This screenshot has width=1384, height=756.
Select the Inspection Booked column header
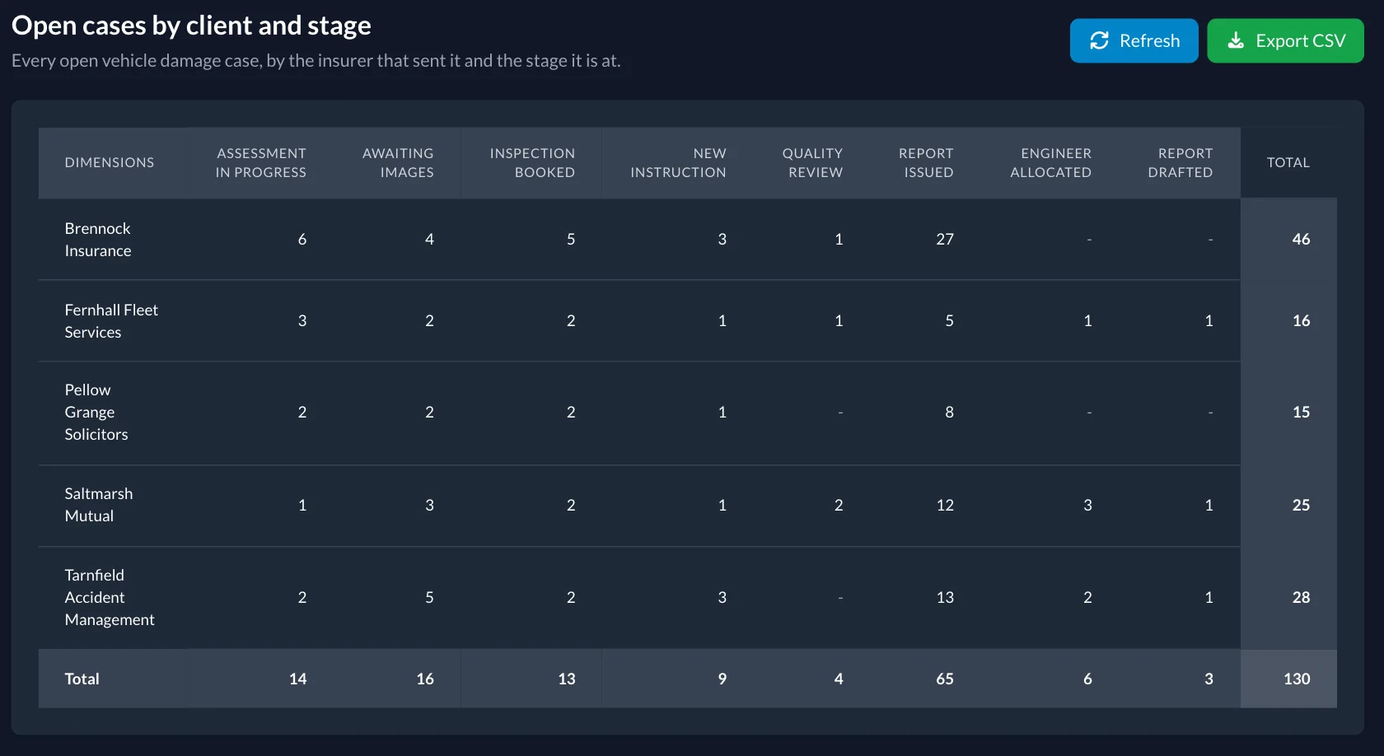[x=532, y=162]
